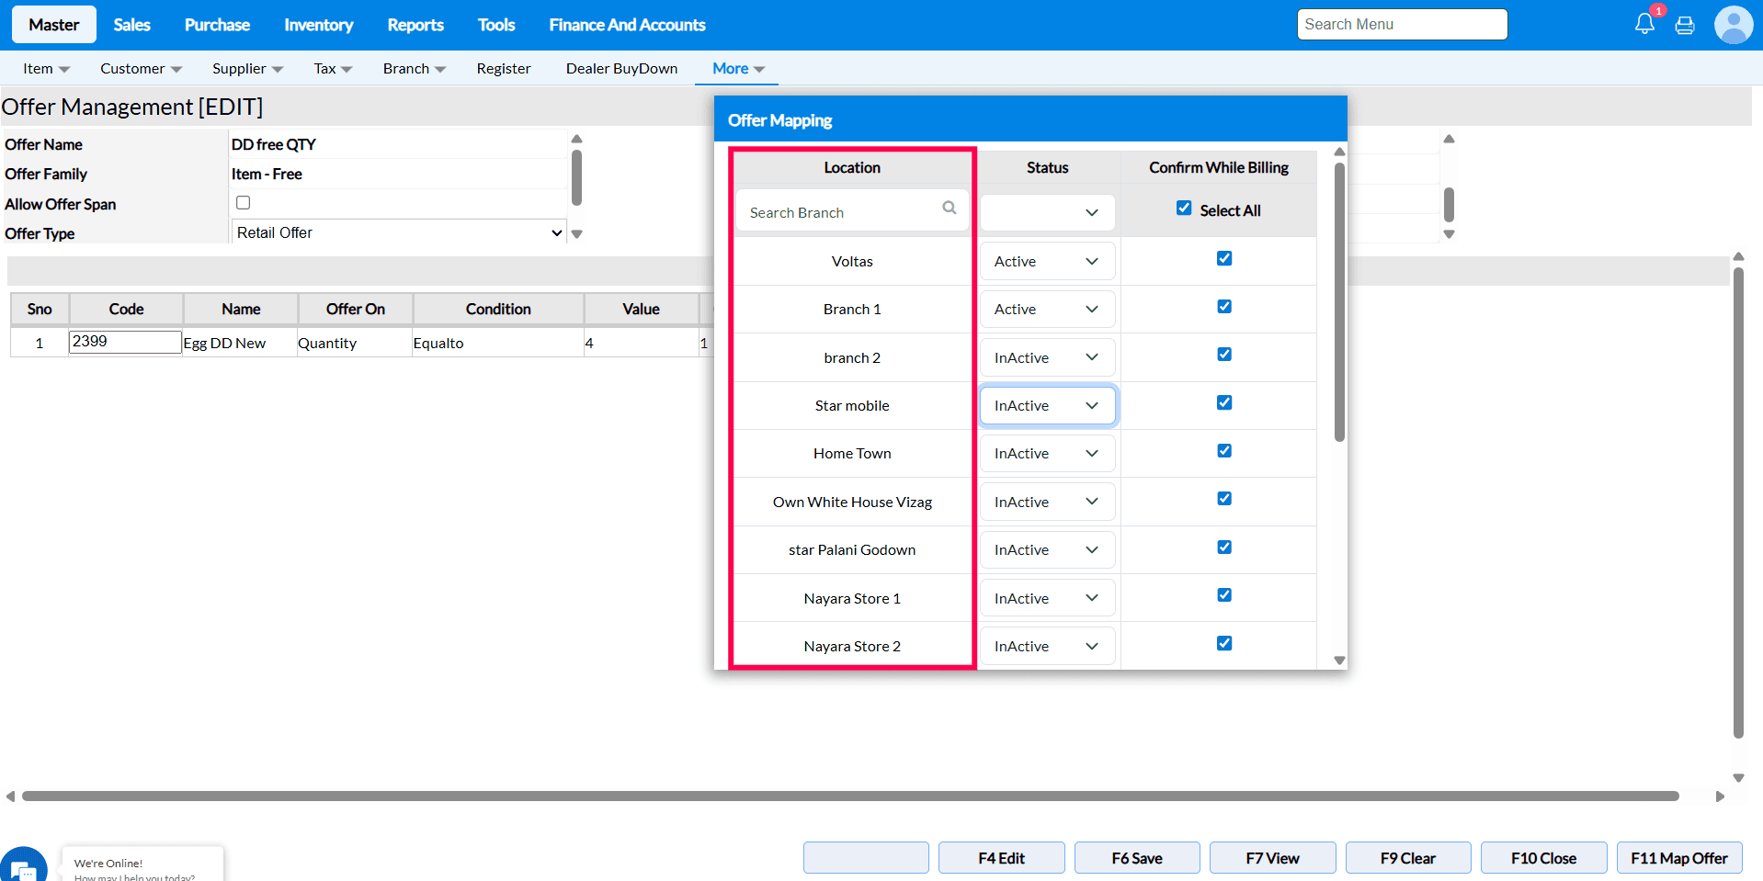1763x881 pixels.
Task: Open the notifications bell icon
Action: tap(1644, 25)
